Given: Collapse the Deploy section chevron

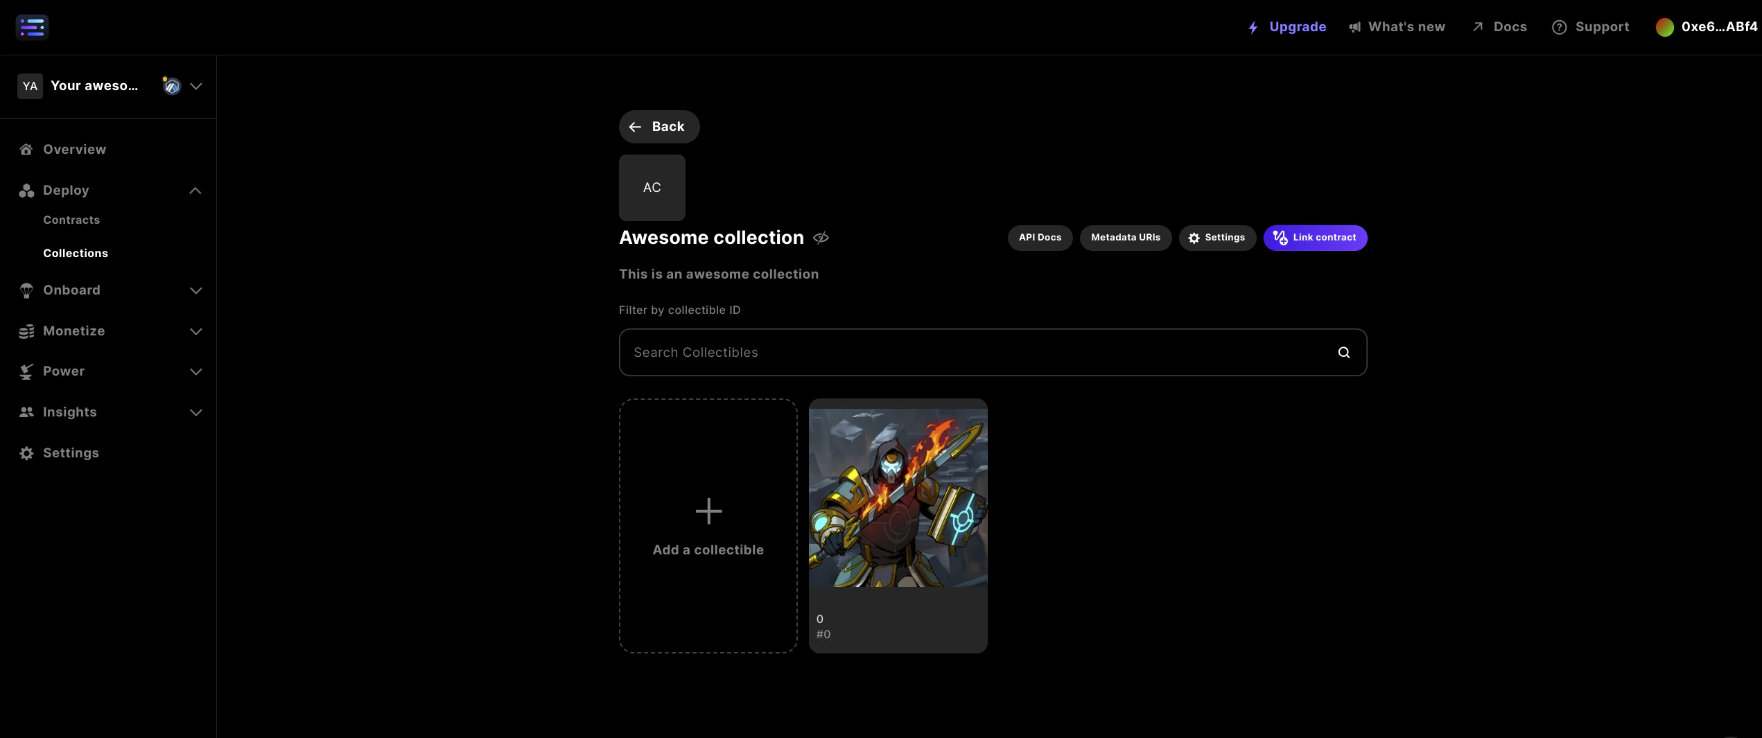Looking at the screenshot, I should coord(195,191).
